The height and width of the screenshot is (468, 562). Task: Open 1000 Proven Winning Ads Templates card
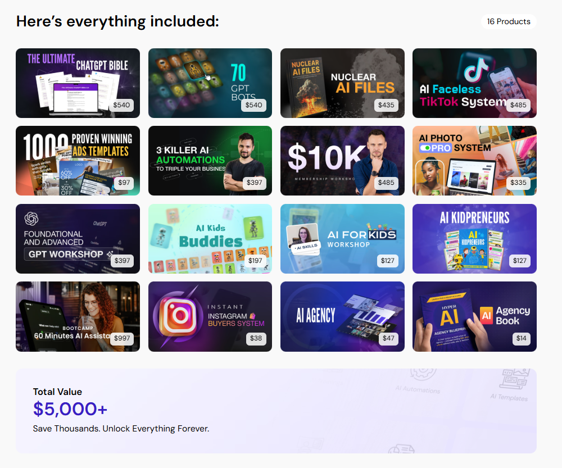click(78, 161)
